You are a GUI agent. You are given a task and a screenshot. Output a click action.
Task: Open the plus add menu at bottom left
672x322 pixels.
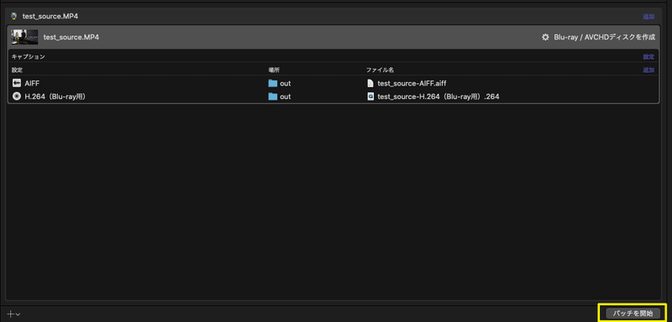point(13,314)
